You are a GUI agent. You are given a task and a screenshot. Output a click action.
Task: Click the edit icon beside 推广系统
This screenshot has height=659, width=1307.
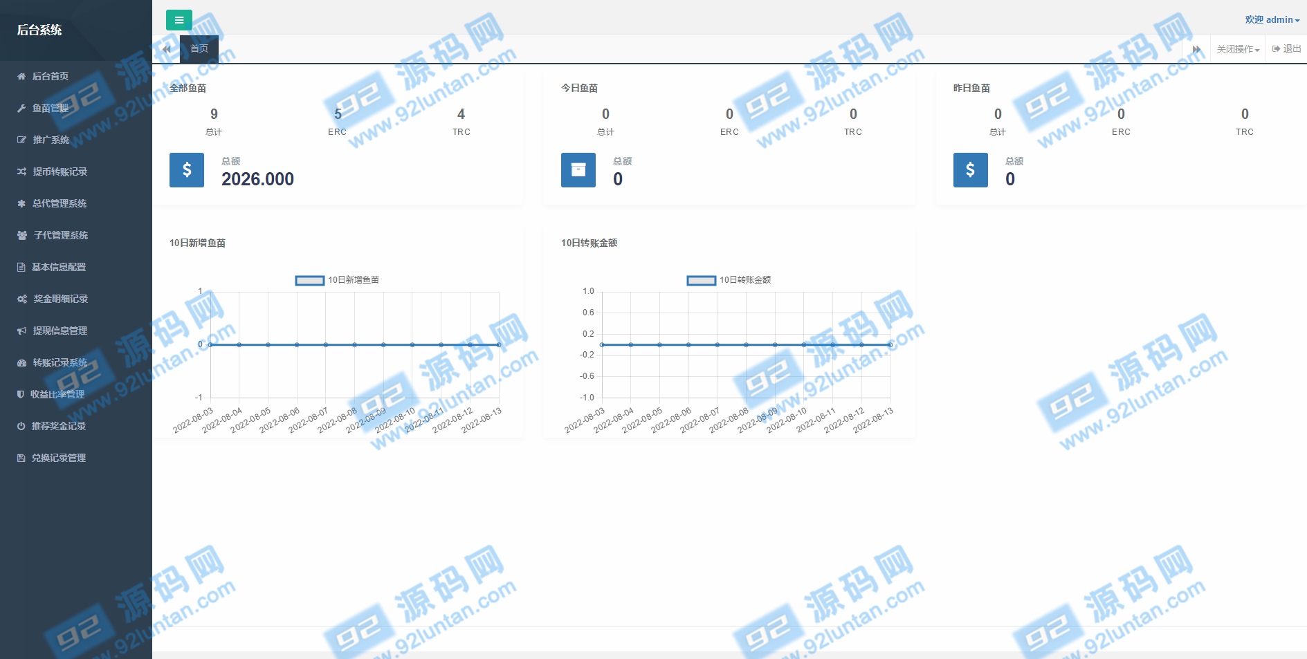click(21, 140)
